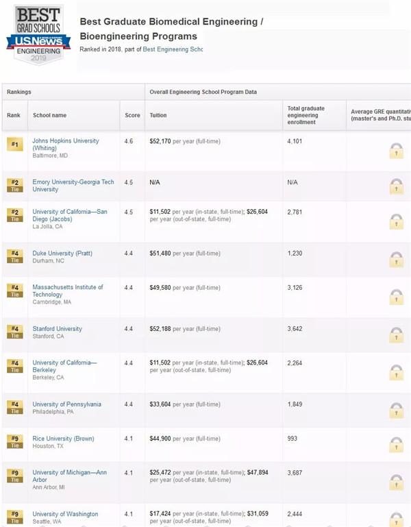Click the lock icon in UC San Diego row
Screen dimensions: 411x527
tap(396, 221)
